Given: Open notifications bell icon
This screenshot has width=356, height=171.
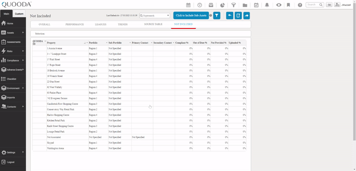Looking at the screenshot, I should tap(267, 5).
